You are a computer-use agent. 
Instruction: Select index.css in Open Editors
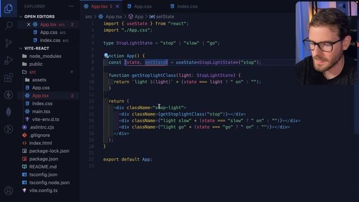[x=50, y=40]
